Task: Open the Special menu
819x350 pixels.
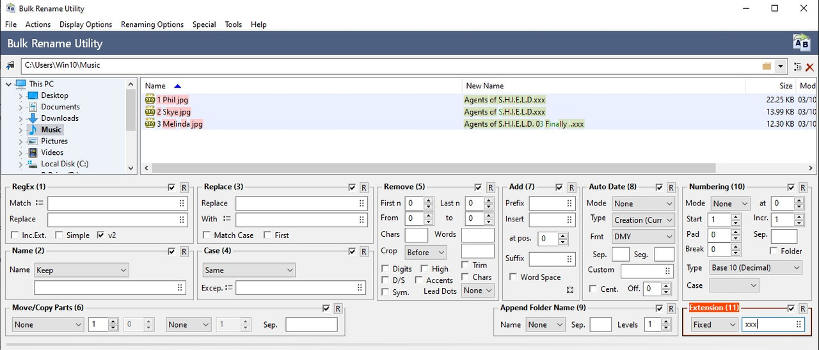Action: click(x=204, y=24)
